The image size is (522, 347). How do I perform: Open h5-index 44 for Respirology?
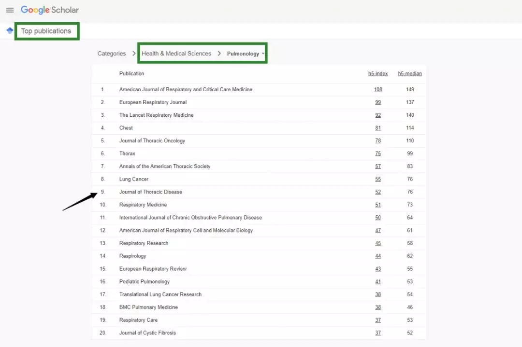tap(378, 256)
